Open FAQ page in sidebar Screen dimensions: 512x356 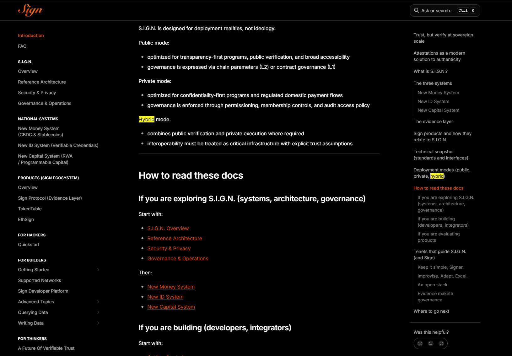tap(22, 46)
